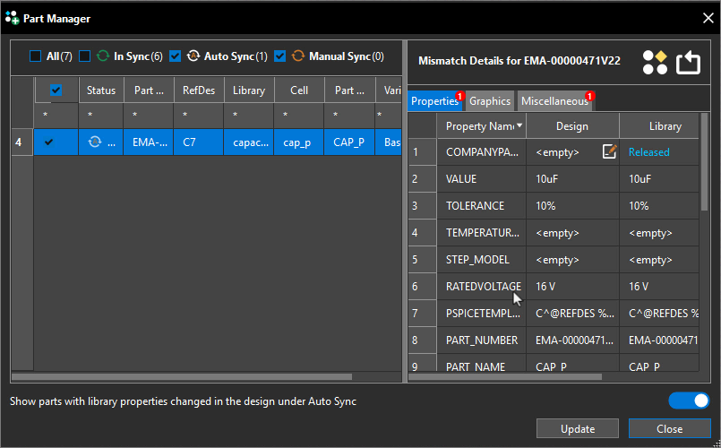Select the VALUE property row name
The image size is (721, 448).
click(481, 179)
